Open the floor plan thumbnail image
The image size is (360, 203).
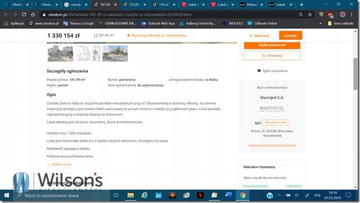coord(88,53)
